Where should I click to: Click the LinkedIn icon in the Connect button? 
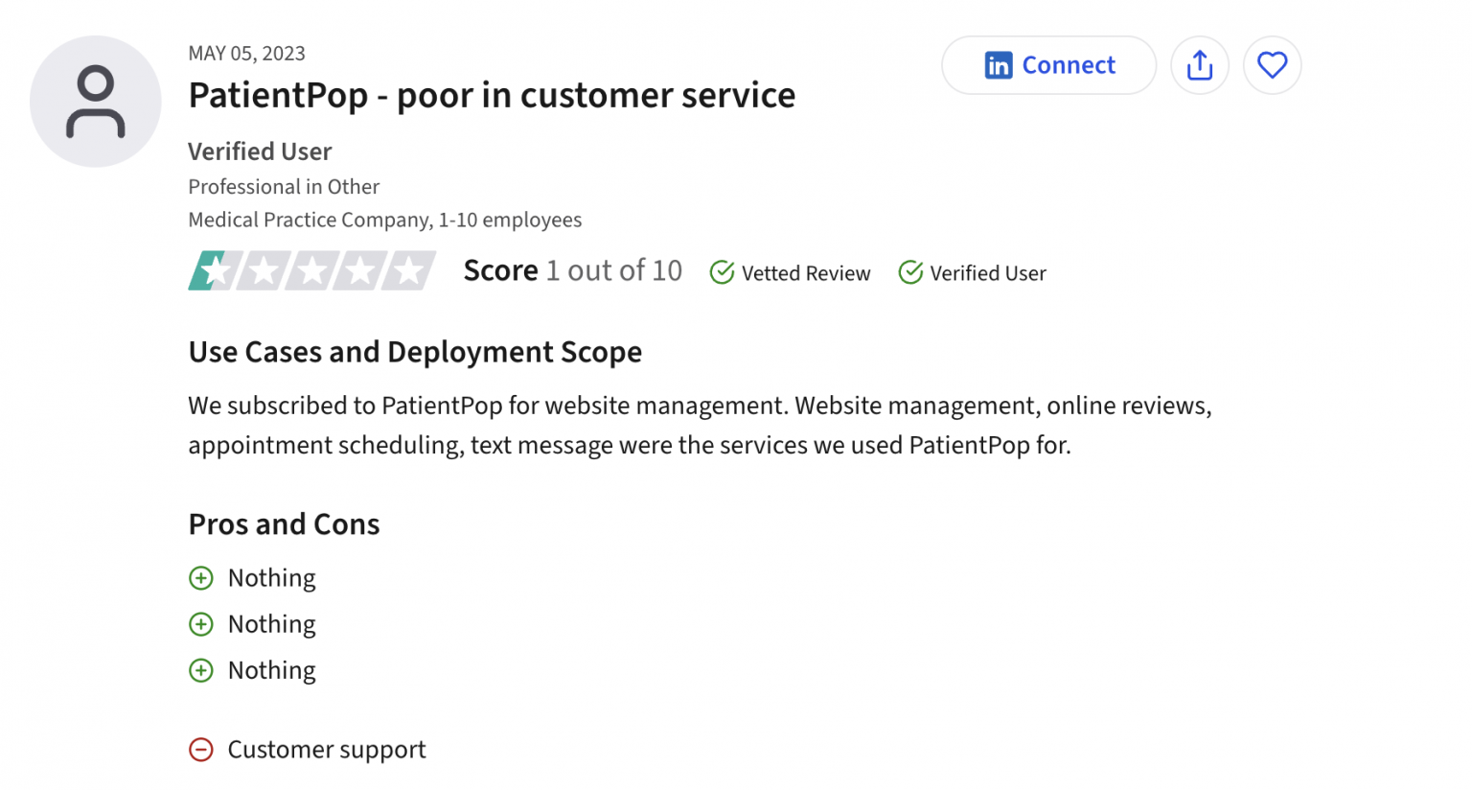[x=999, y=64]
